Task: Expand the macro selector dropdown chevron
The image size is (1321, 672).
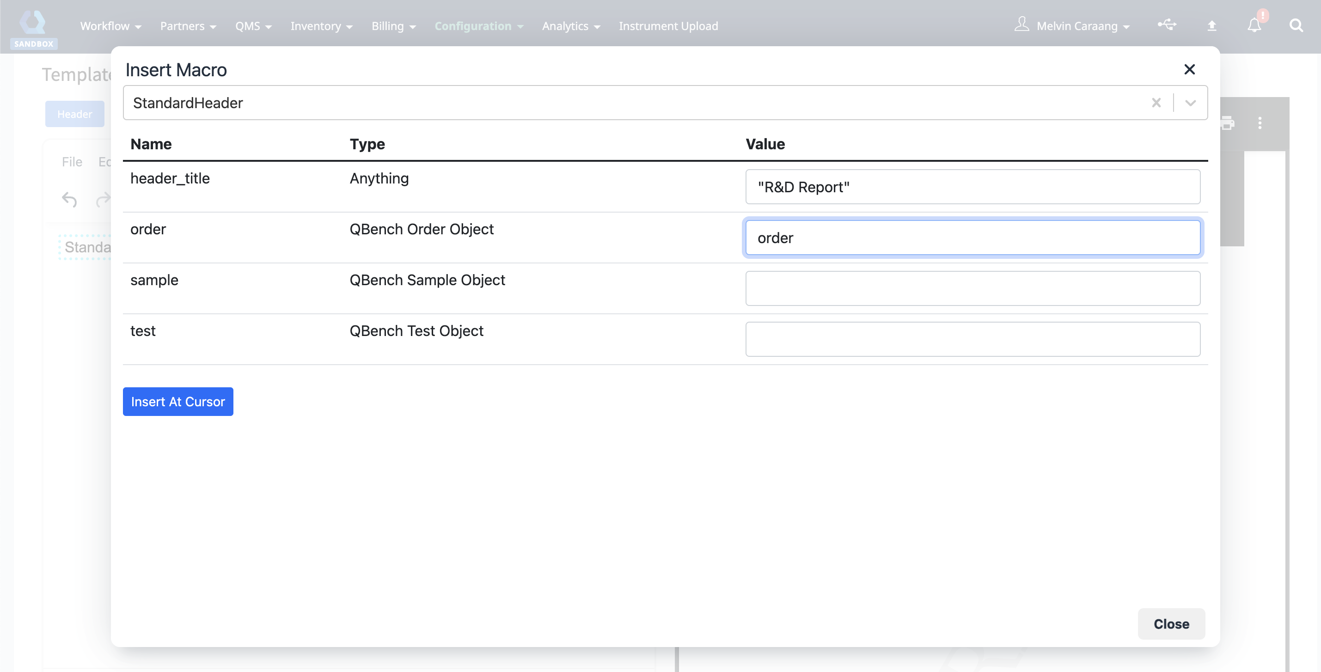Action: [x=1190, y=103]
